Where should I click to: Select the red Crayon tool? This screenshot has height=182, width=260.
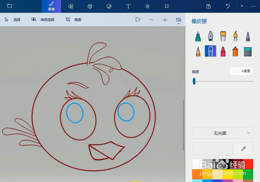(x=223, y=51)
